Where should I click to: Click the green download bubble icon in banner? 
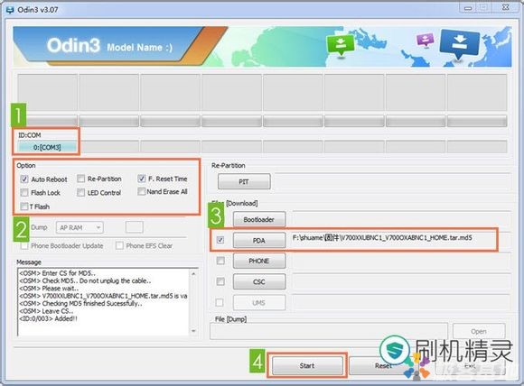tap(341, 45)
